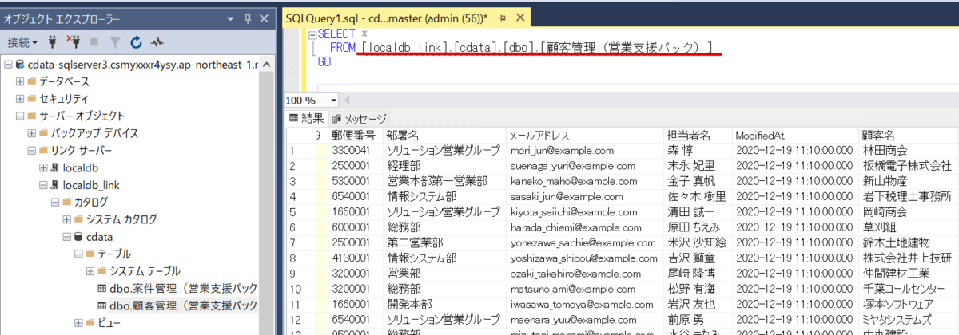Expand the localdb linked server

[x=43, y=167]
